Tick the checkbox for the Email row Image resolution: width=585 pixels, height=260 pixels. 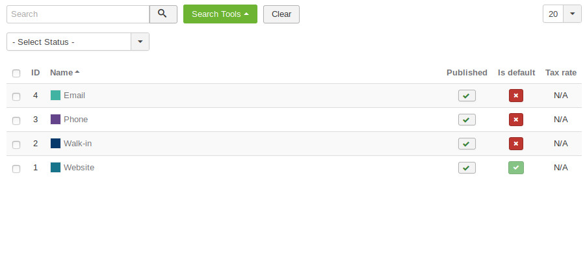click(16, 96)
